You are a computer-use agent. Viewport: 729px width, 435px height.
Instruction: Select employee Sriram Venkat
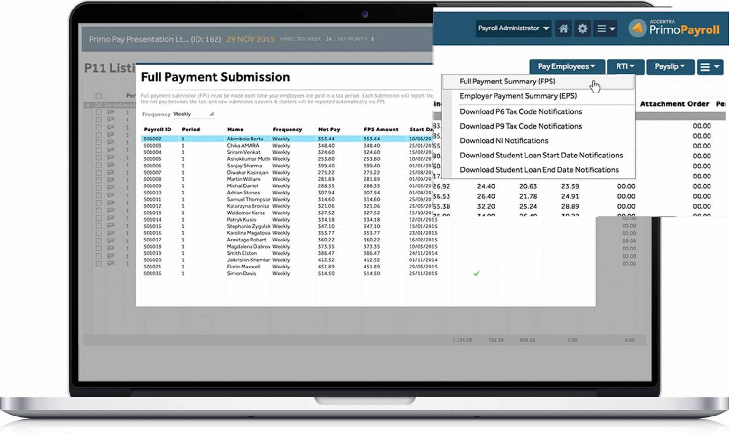243,152
